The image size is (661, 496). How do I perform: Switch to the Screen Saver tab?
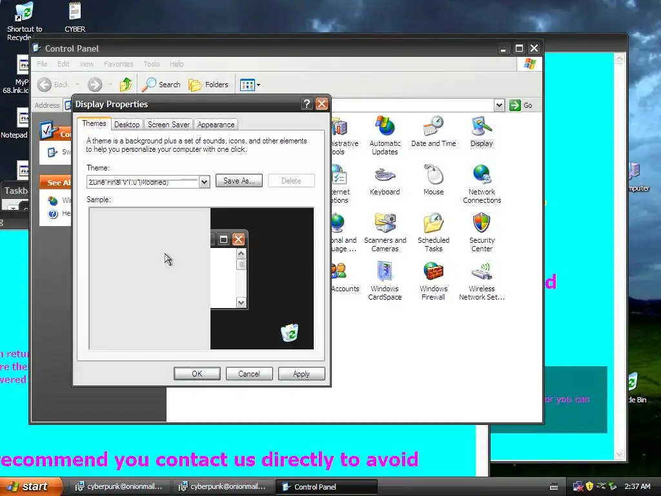pos(168,125)
